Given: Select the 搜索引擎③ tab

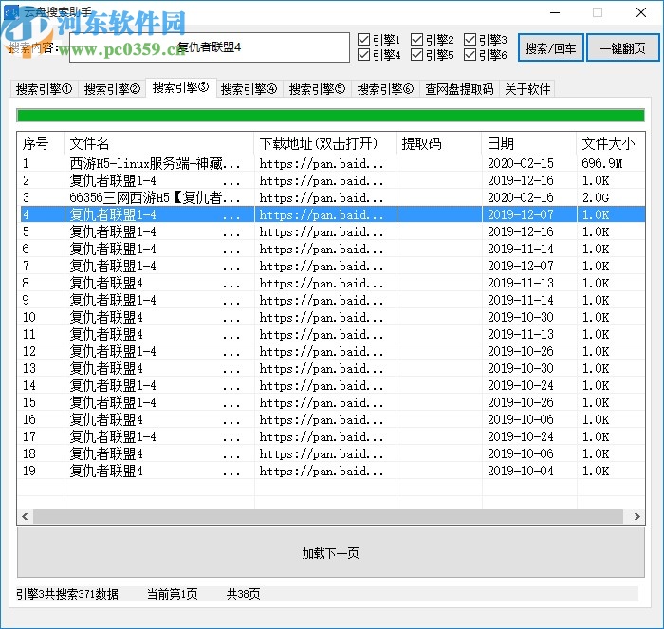Looking at the screenshot, I should (x=181, y=87).
